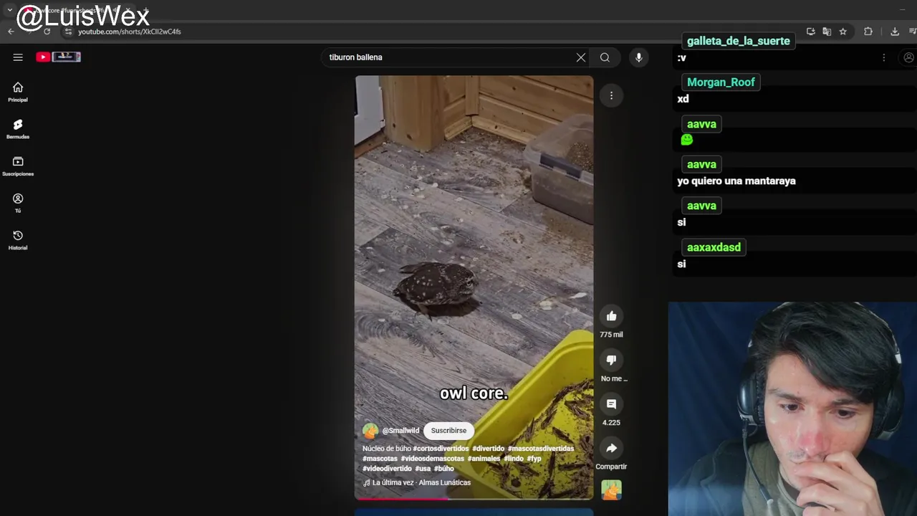Open the 'La última vez · Almas Lunáticas' sound
The height and width of the screenshot is (516, 917).
point(417,483)
